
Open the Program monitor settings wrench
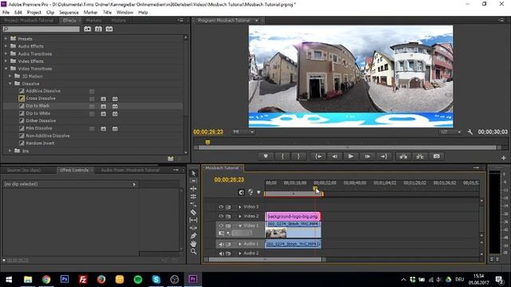coord(469,132)
